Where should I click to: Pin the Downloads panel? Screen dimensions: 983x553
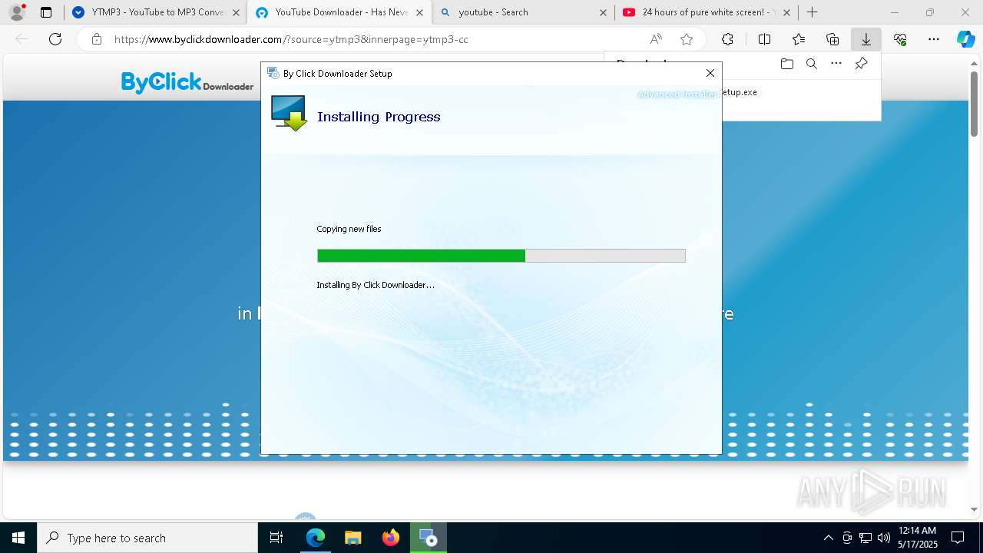(x=861, y=64)
